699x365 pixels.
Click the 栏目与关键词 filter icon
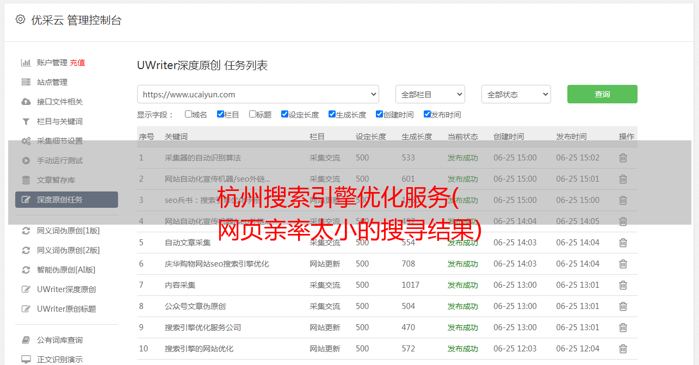click(26, 121)
